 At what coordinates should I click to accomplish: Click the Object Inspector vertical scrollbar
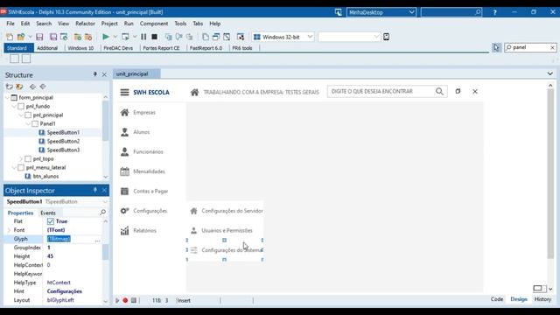pos(105,252)
